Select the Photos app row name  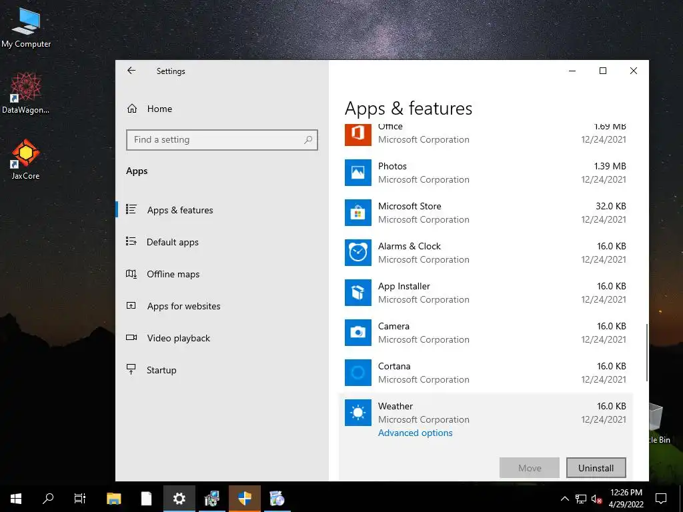(x=392, y=166)
